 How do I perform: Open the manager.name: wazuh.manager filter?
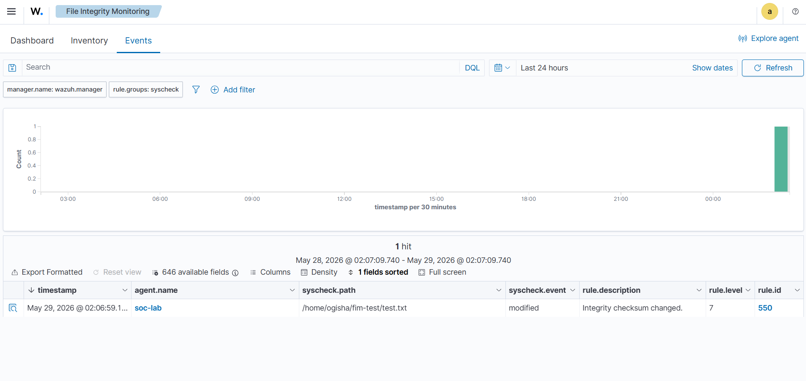coord(55,89)
